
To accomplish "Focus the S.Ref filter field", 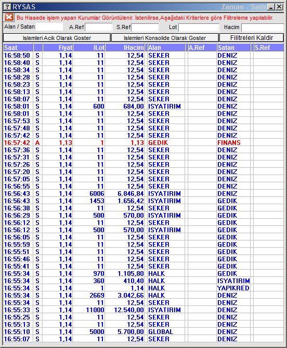I will [145, 28].
